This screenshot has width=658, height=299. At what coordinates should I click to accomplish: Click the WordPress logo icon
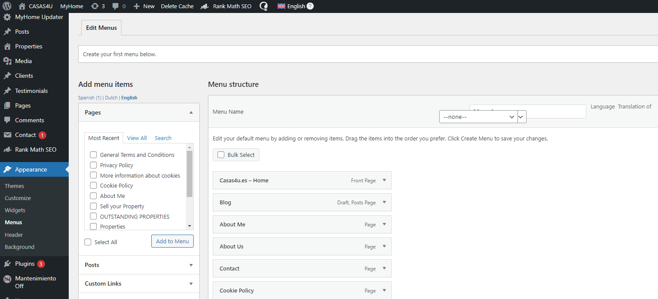click(7, 6)
